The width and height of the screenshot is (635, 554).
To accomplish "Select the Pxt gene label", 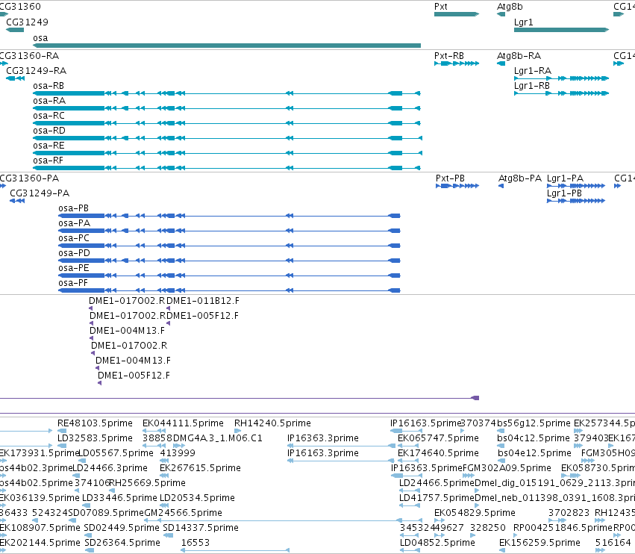I will tap(440, 7).
